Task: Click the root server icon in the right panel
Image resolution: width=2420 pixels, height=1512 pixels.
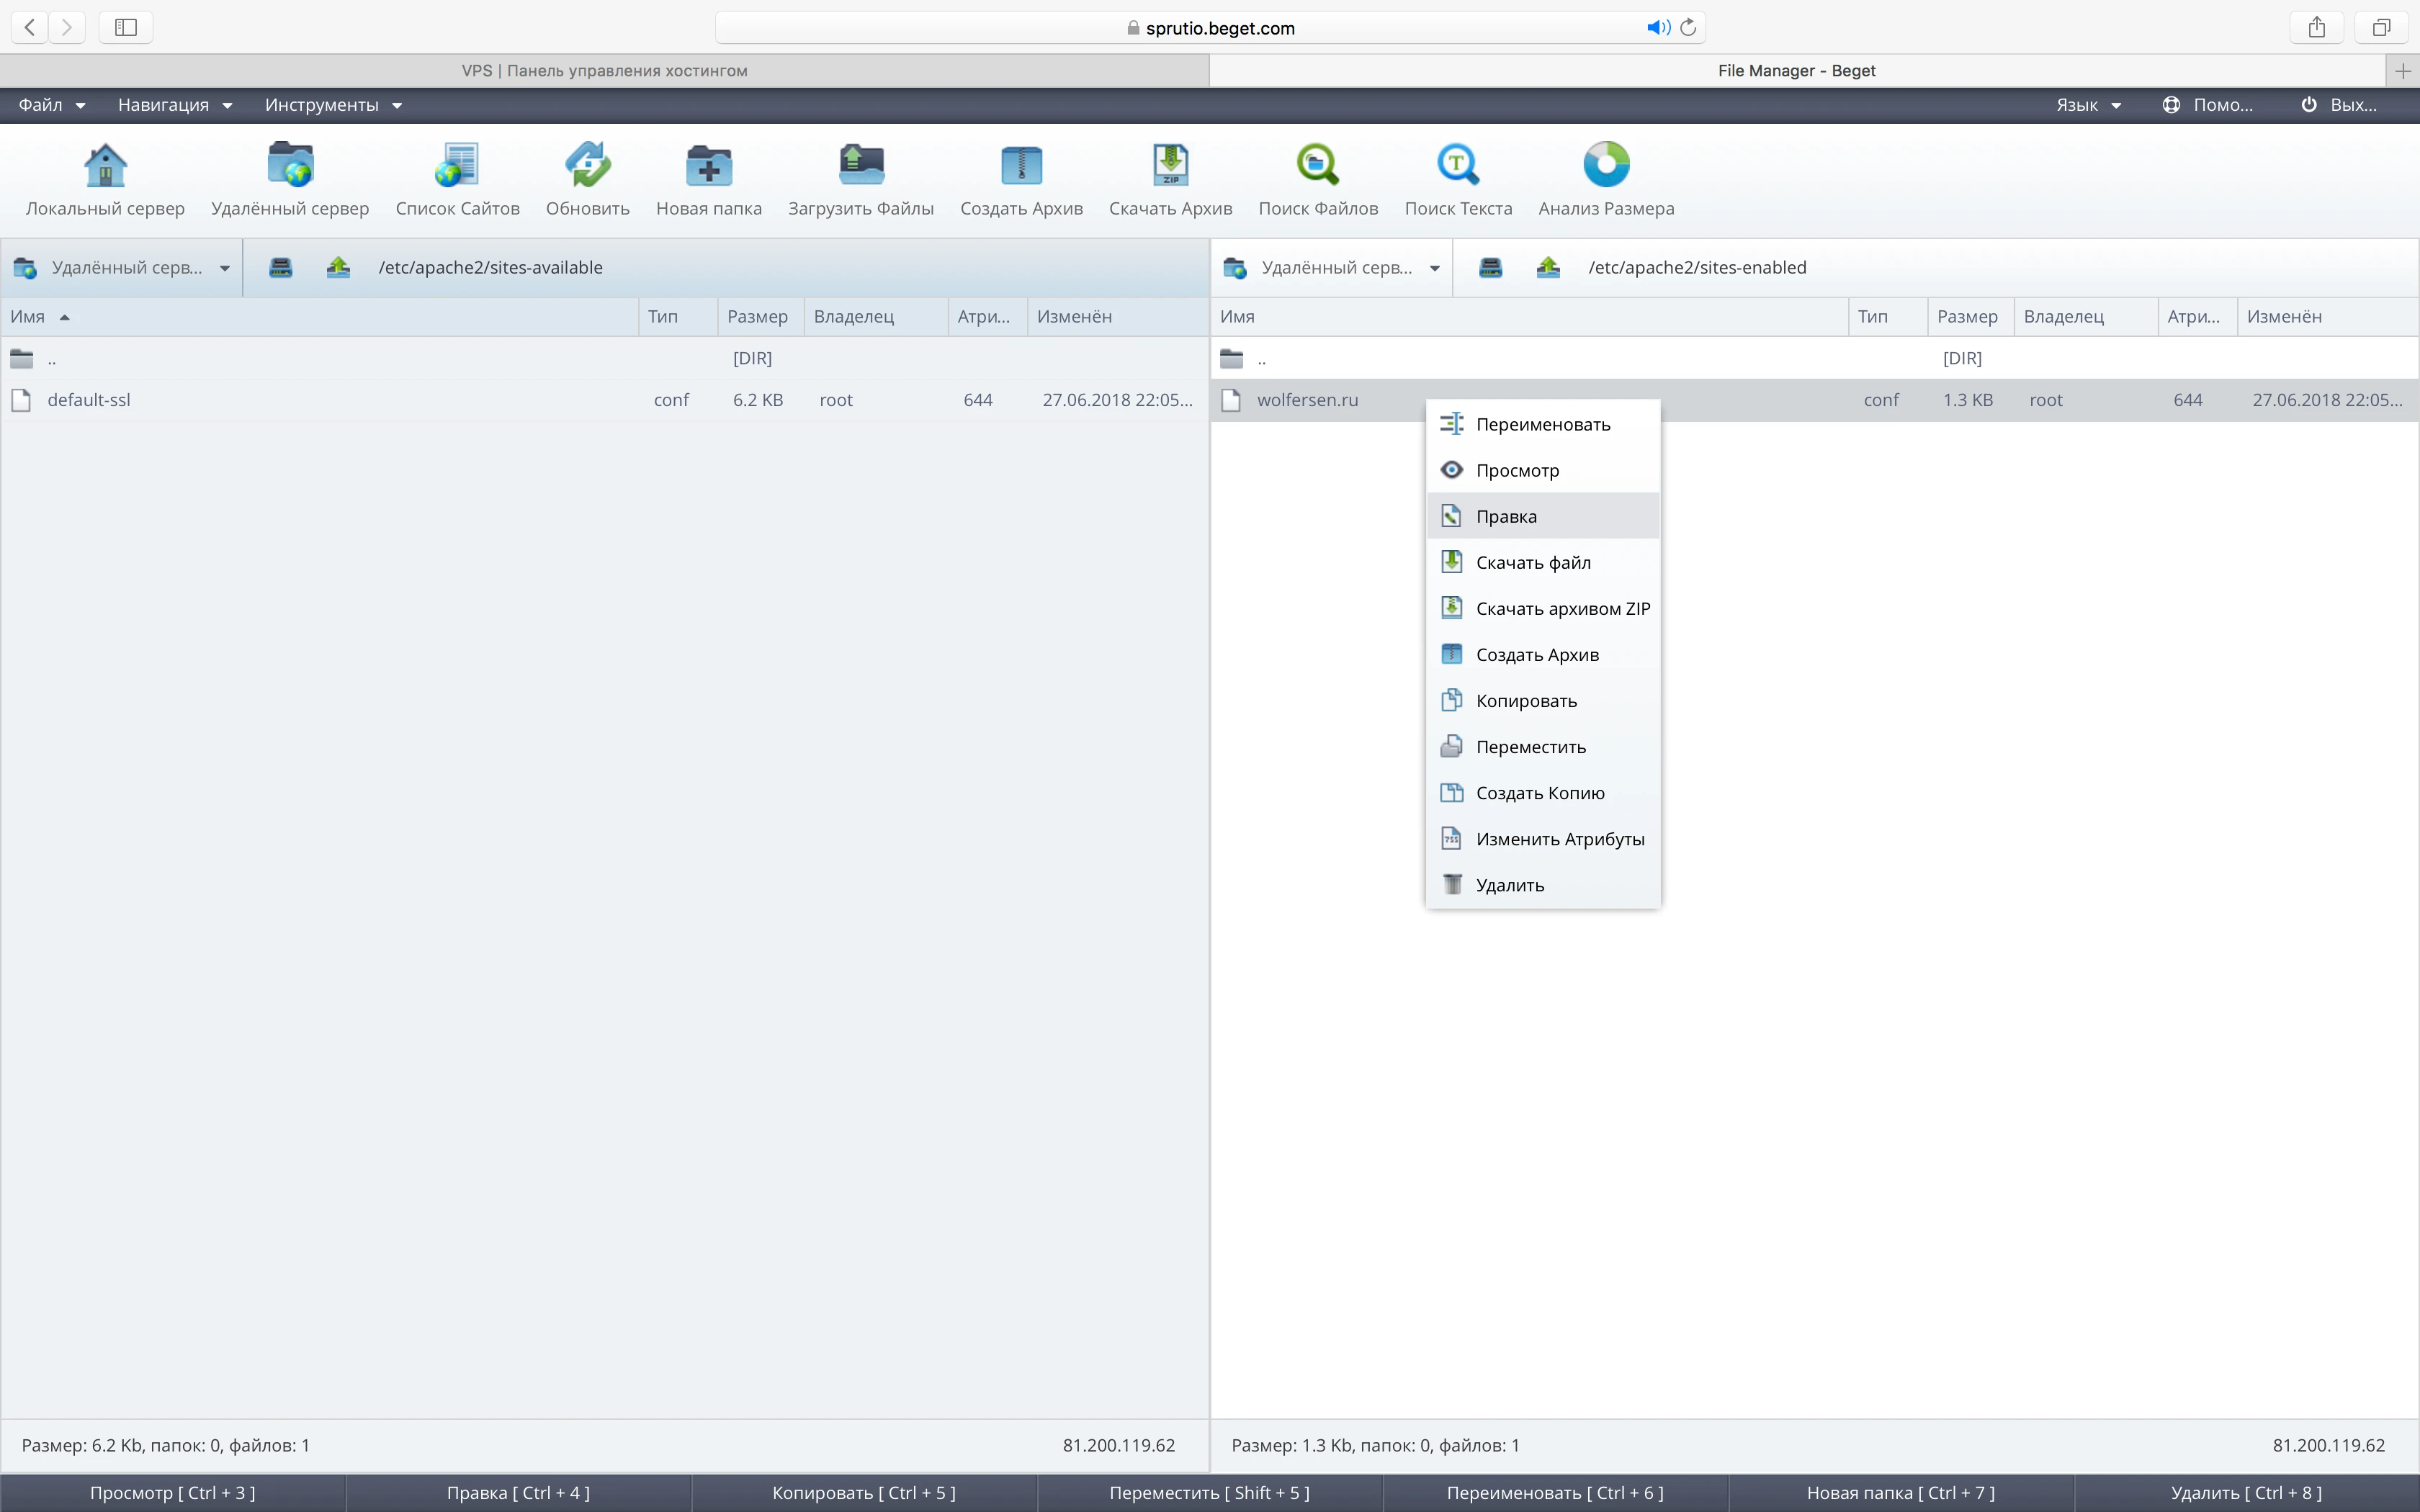Action: pos(1490,267)
